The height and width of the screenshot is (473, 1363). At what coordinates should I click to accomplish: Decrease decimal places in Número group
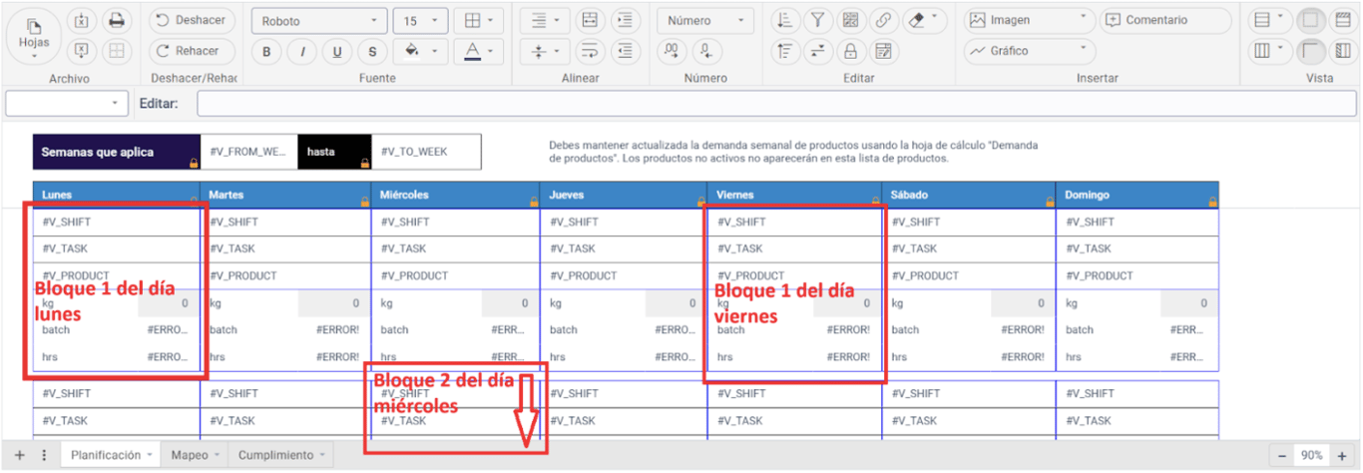706,51
